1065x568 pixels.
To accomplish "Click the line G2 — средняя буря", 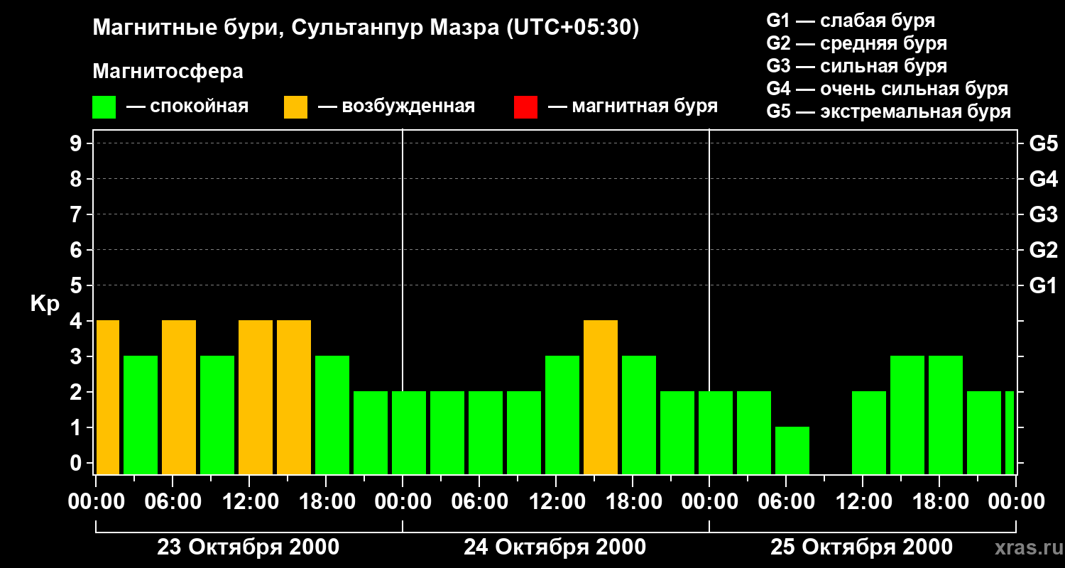I will [857, 43].
